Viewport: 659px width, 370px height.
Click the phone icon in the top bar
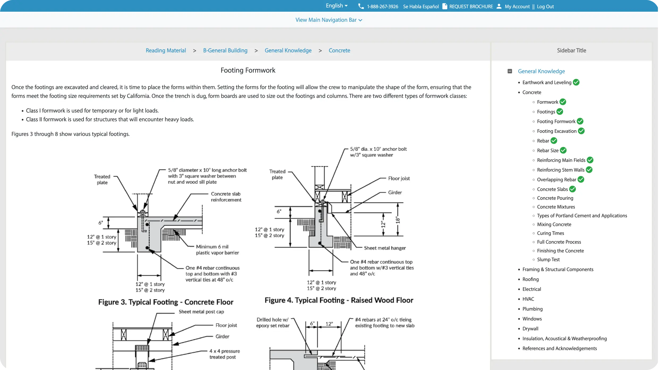pos(361,6)
